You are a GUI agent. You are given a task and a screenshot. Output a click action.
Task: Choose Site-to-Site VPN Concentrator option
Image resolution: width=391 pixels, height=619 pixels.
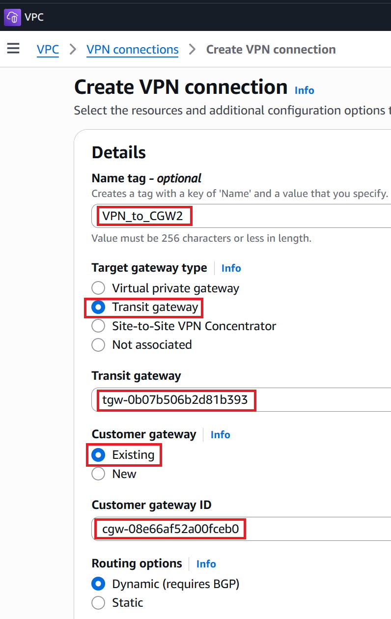[x=98, y=326]
